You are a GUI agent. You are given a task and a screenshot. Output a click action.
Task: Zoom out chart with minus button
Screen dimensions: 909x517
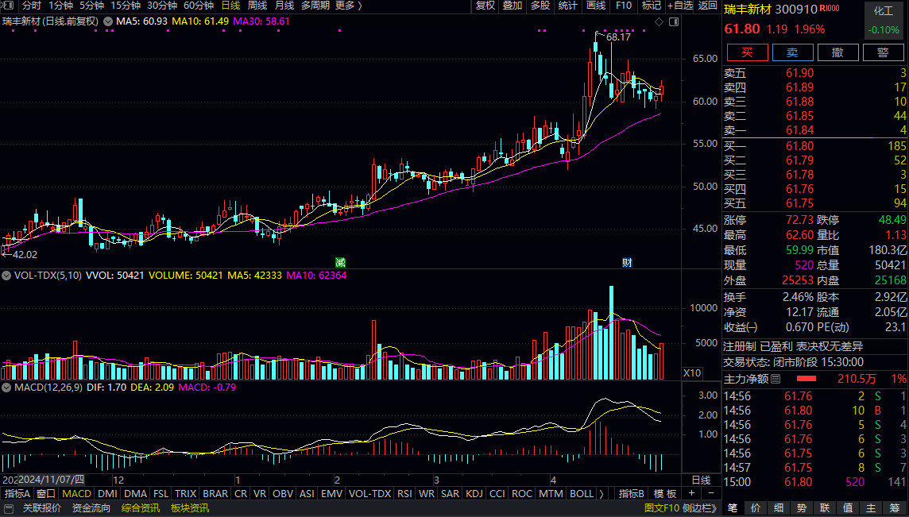pyautogui.click(x=710, y=493)
